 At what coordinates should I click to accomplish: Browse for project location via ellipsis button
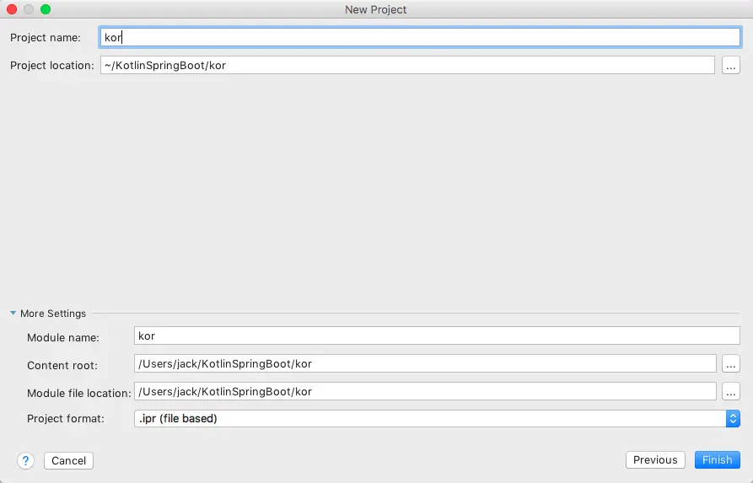click(730, 65)
